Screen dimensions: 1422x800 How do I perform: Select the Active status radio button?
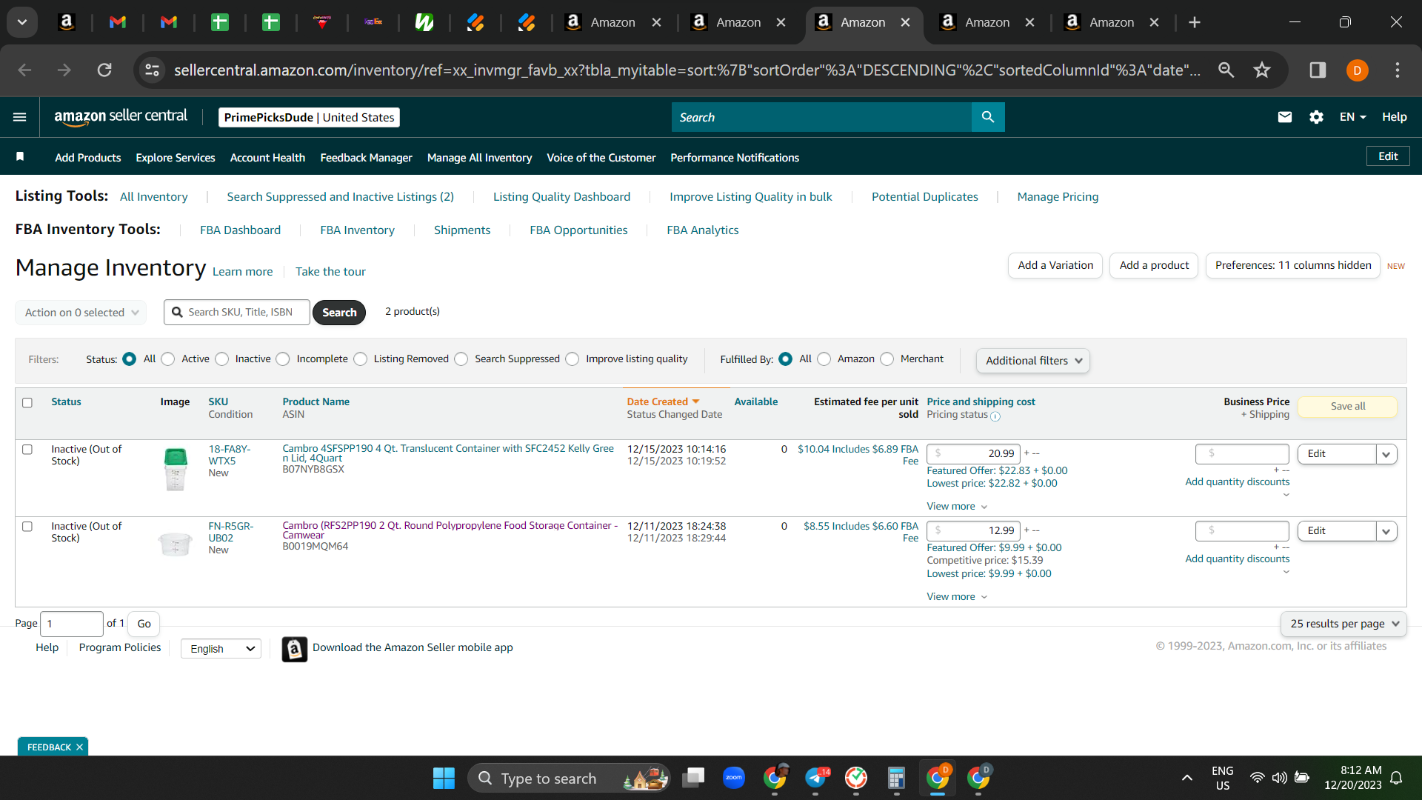point(168,359)
